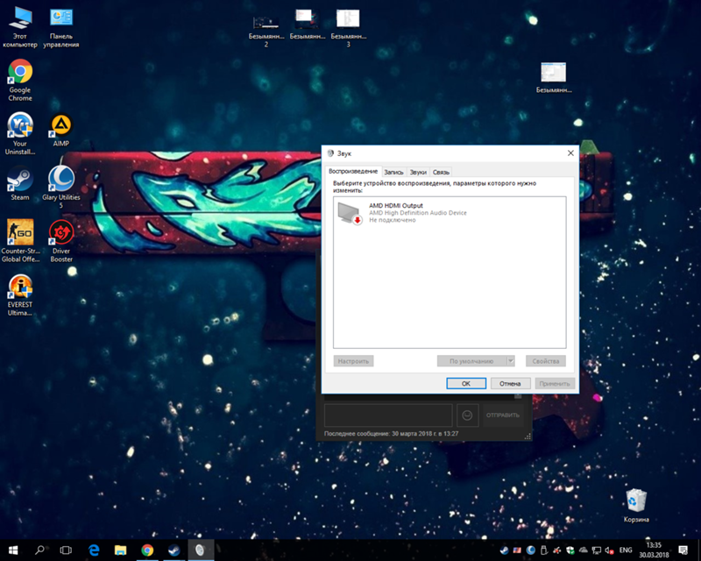Image resolution: width=701 pixels, height=561 pixels.
Task: Select EVEREST Ultimate desktop icon
Action: pyautogui.click(x=20, y=295)
